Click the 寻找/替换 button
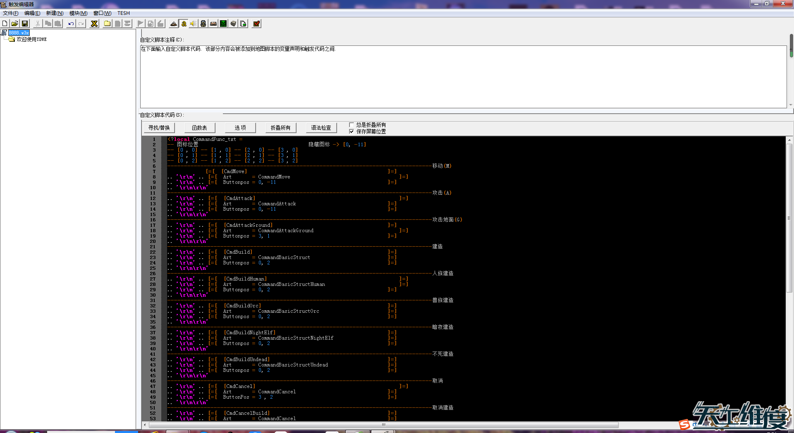Image resolution: width=794 pixels, height=433 pixels. [159, 128]
